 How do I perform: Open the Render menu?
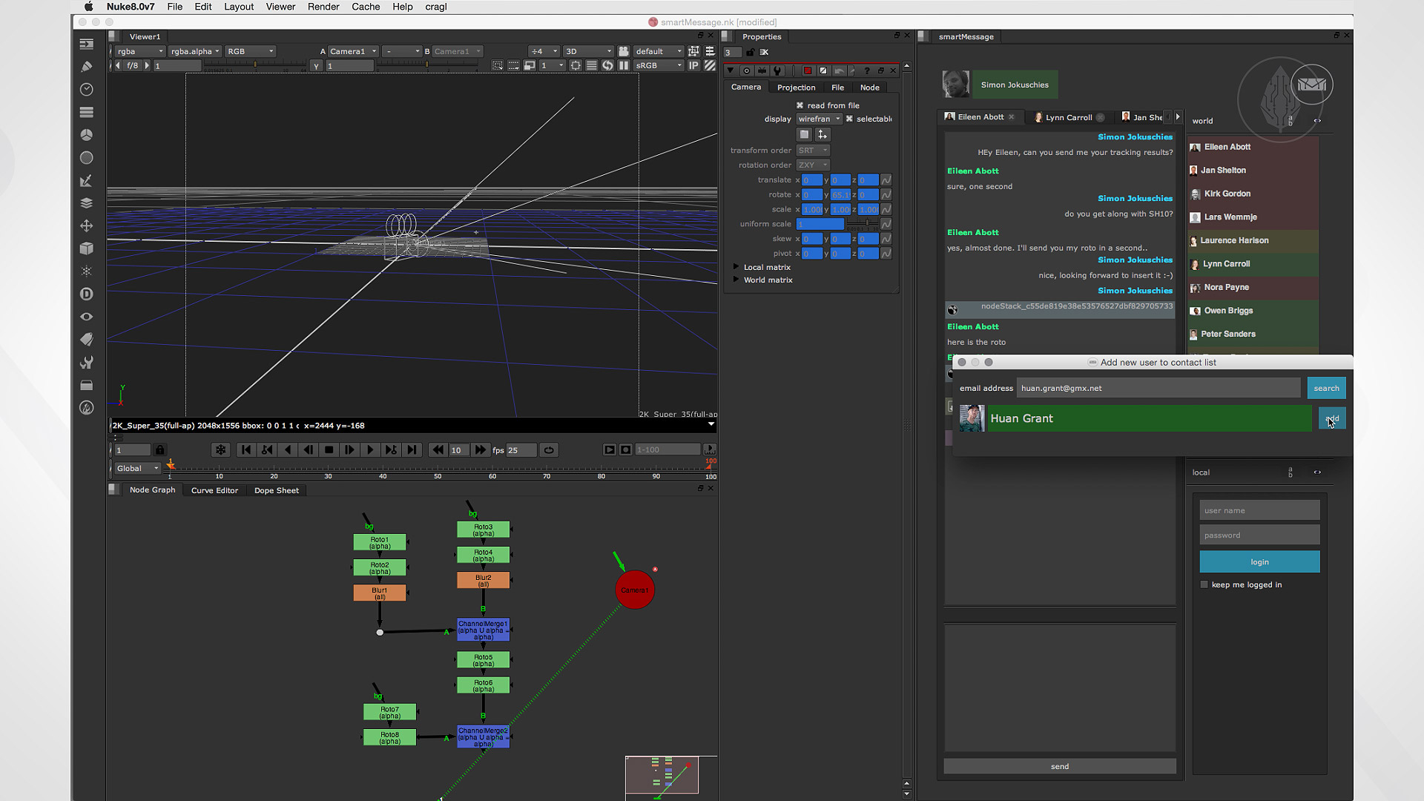(323, 7)
